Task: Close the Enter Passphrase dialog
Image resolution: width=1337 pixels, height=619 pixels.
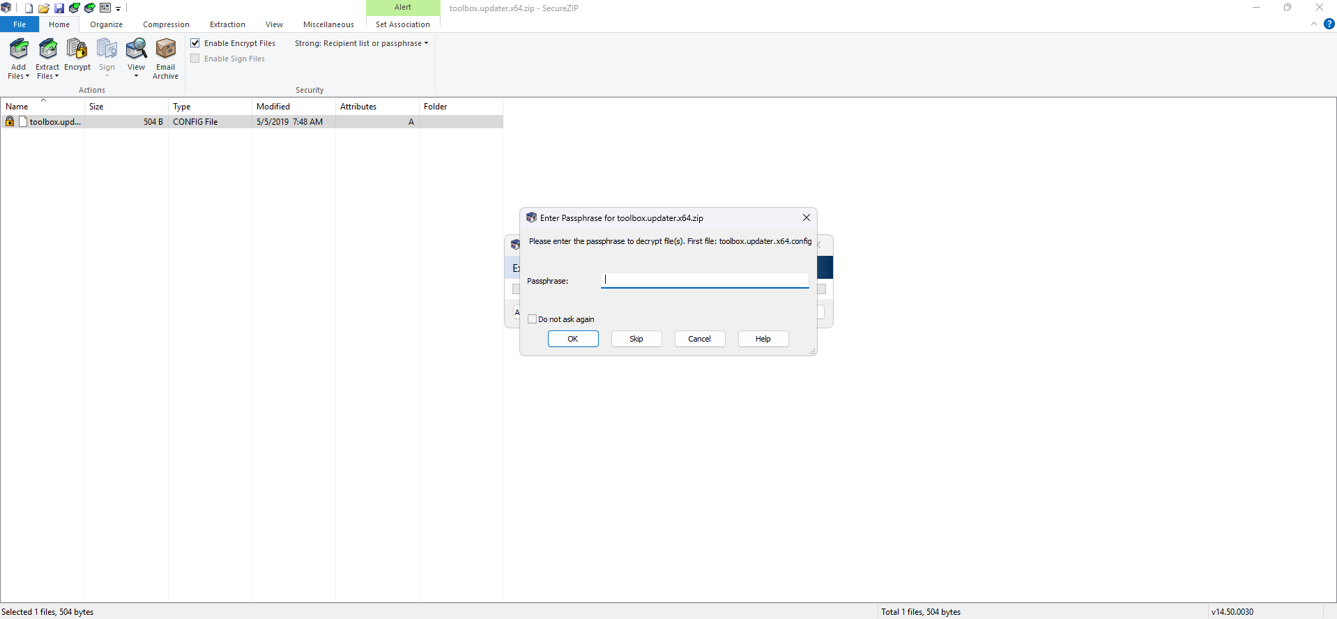Action: pyautogui.click(x=807, y=217)
